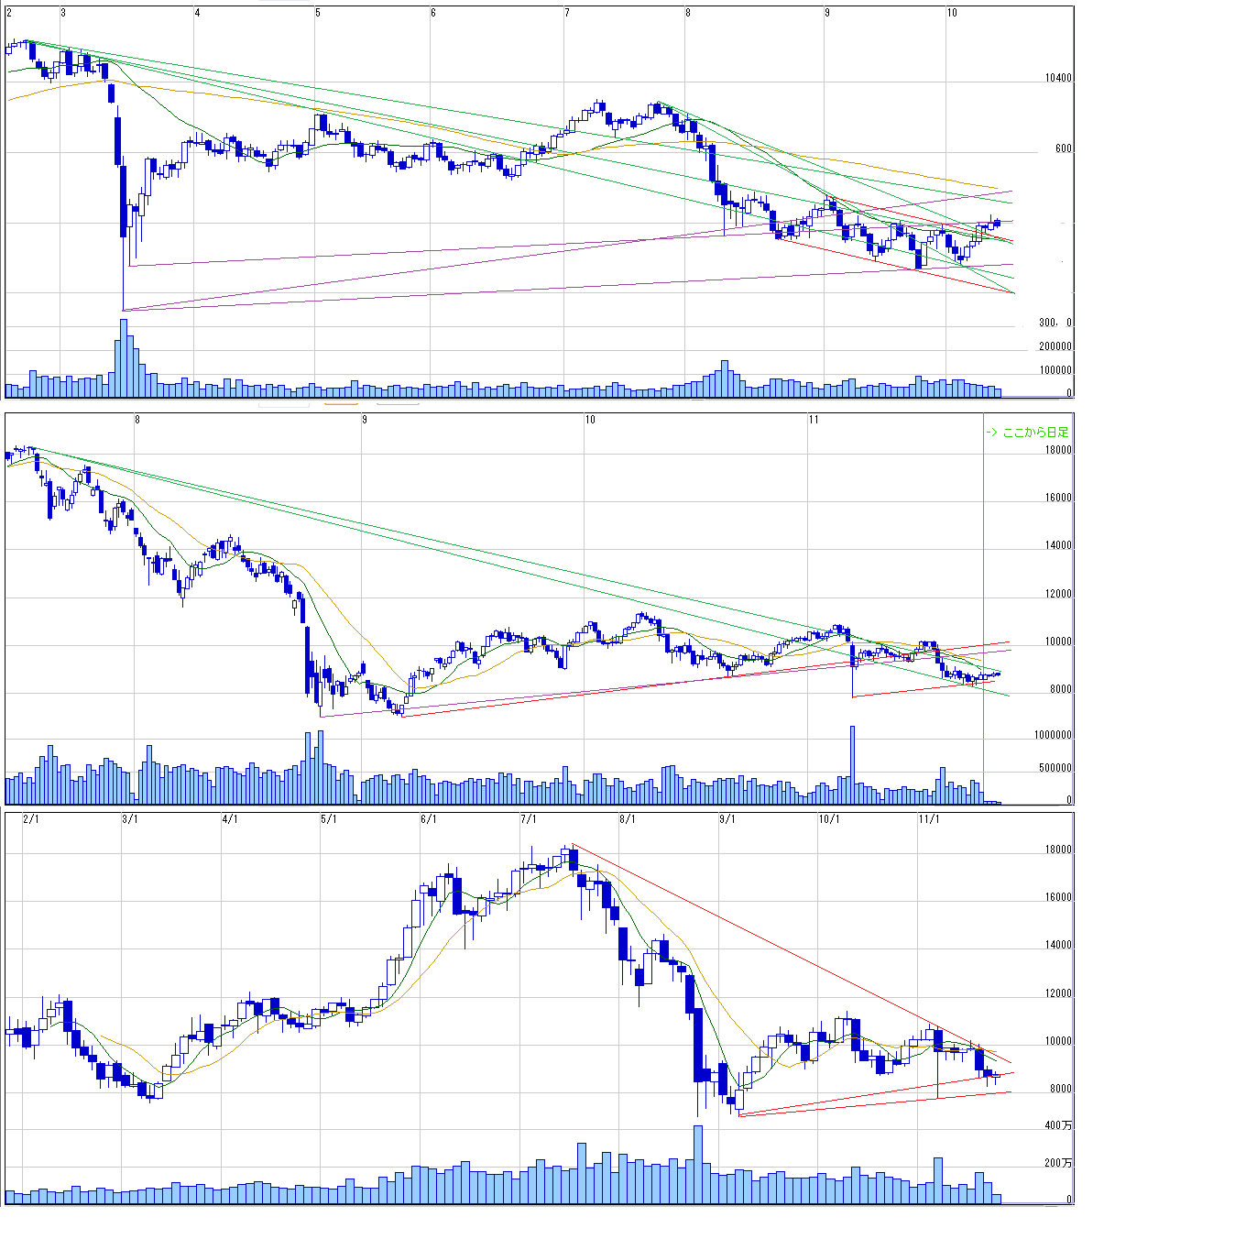Image resolution: width=1246 pixels, height=1250 pixels.
Task: Click the 400万 volume label on bottom chart
Action: click(x=1058, y=1125)
